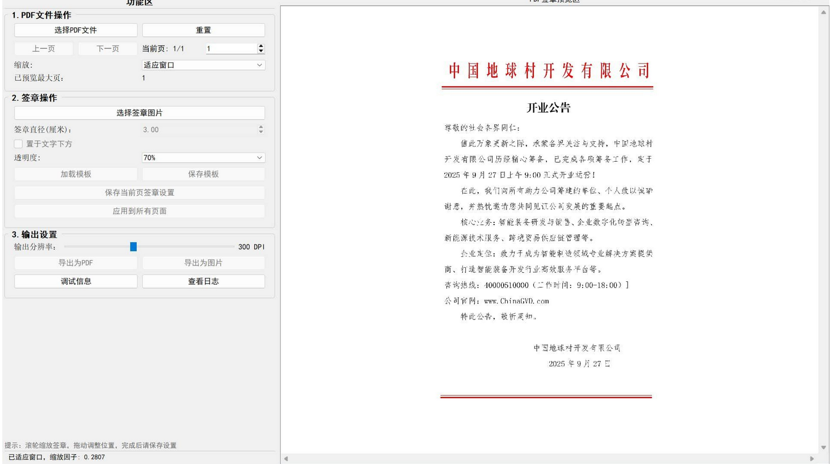Click the 保存模板 button
The image size is (834, 464).
(x=203, y=174)
